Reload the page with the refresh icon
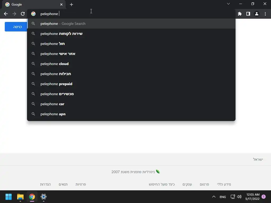 tap(23, 14)
